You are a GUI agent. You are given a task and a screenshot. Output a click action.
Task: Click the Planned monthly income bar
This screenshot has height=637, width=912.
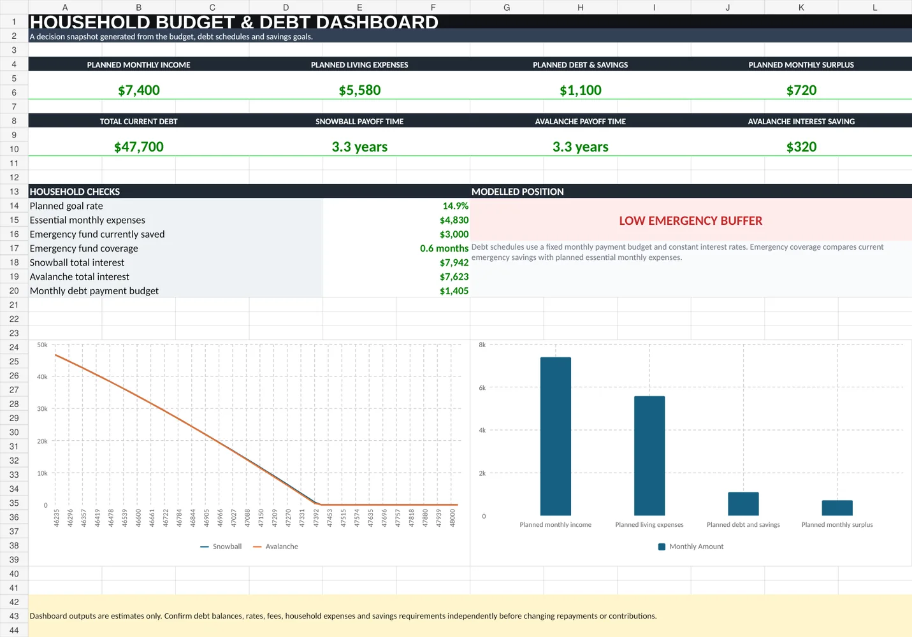[x=556, y=436]
